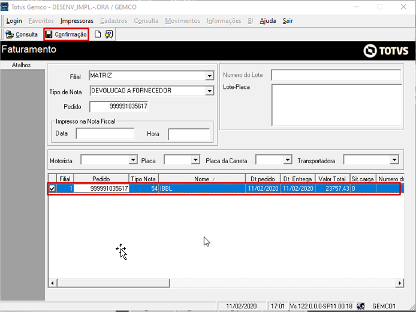The image size is (416, 312).
Task: Click the Numero do Lote field
Action: coord(336,75)
